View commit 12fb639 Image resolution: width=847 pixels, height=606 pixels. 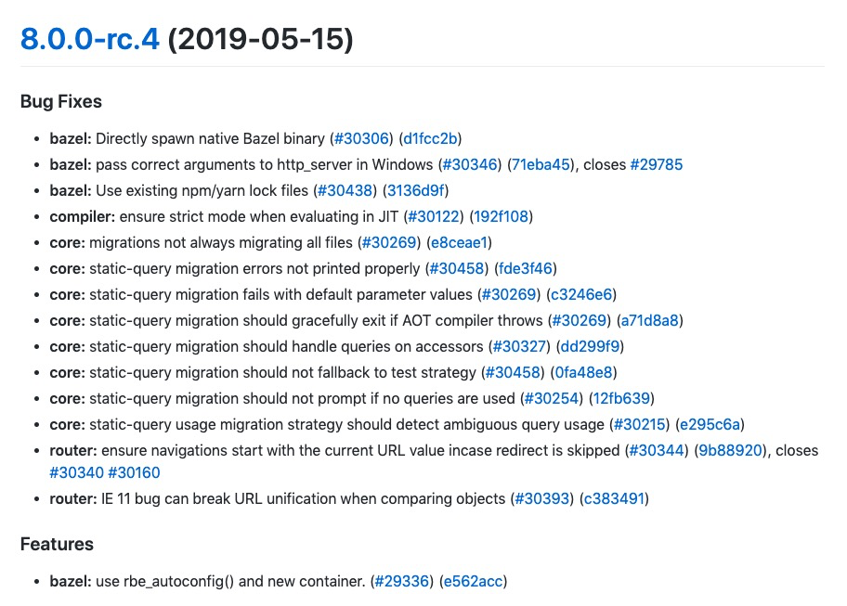click(x=622, y=398)
